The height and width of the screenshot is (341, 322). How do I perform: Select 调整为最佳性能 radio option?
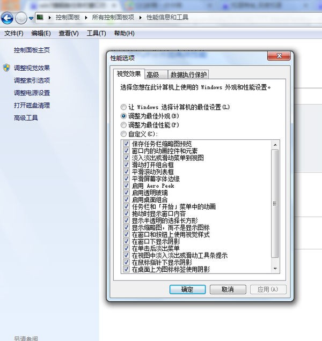point(123,125)
